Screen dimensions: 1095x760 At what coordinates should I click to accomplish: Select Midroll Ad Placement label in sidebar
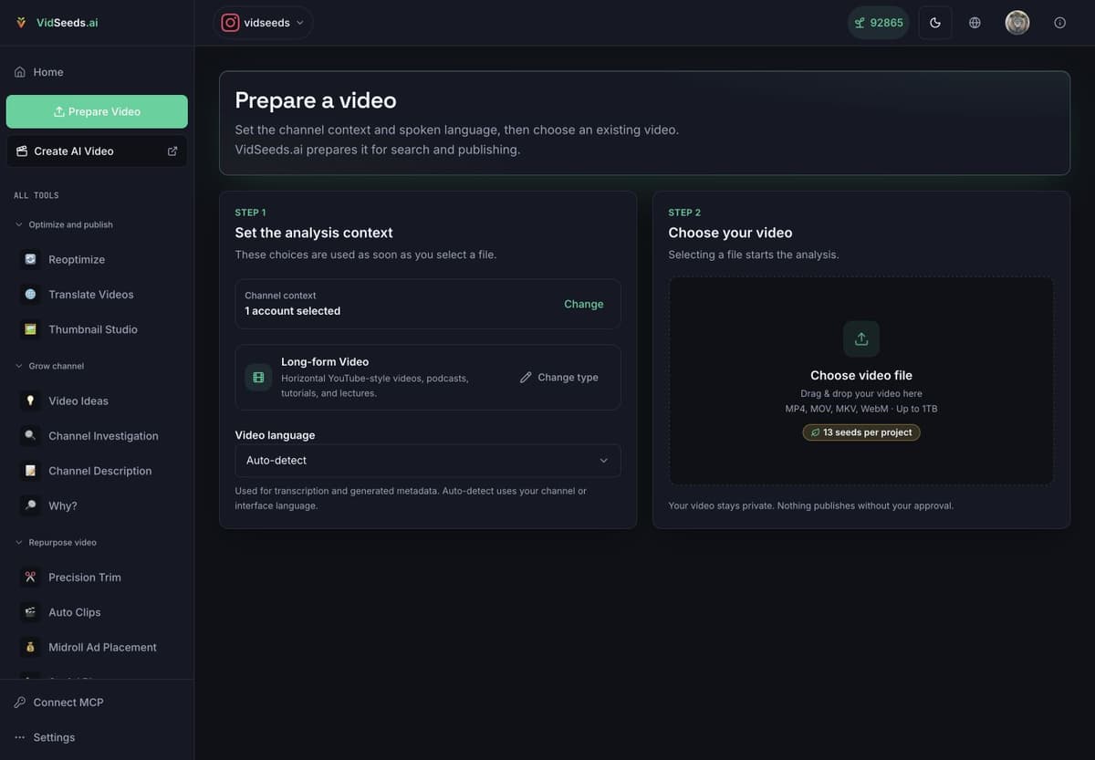tap(102, 647)
